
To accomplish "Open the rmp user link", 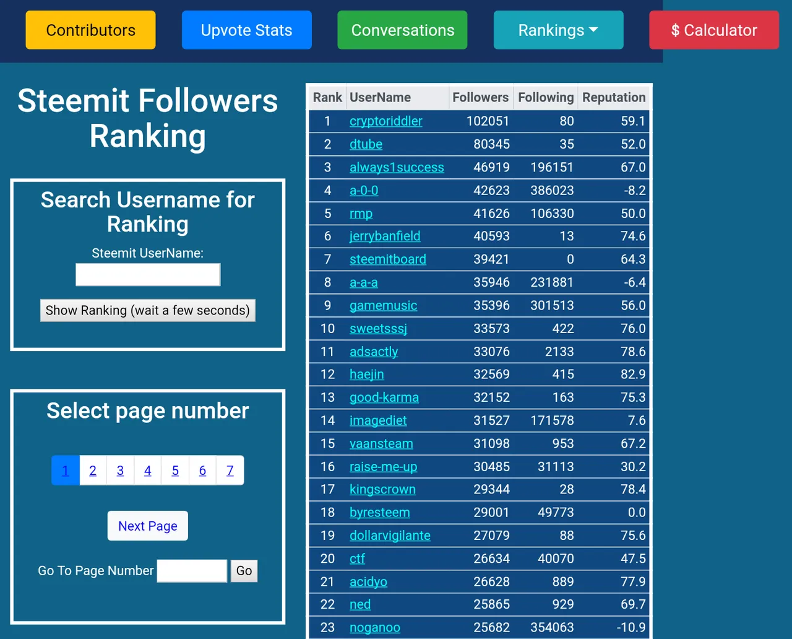I will click(x=361, y=214).
